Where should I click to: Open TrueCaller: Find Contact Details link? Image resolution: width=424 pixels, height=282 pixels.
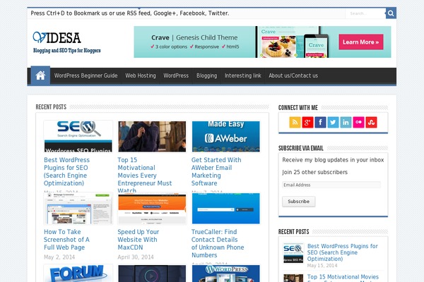point(218,243)
